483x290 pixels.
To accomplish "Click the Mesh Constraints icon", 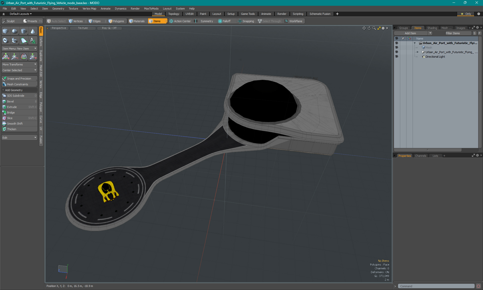I will [5, 84].
